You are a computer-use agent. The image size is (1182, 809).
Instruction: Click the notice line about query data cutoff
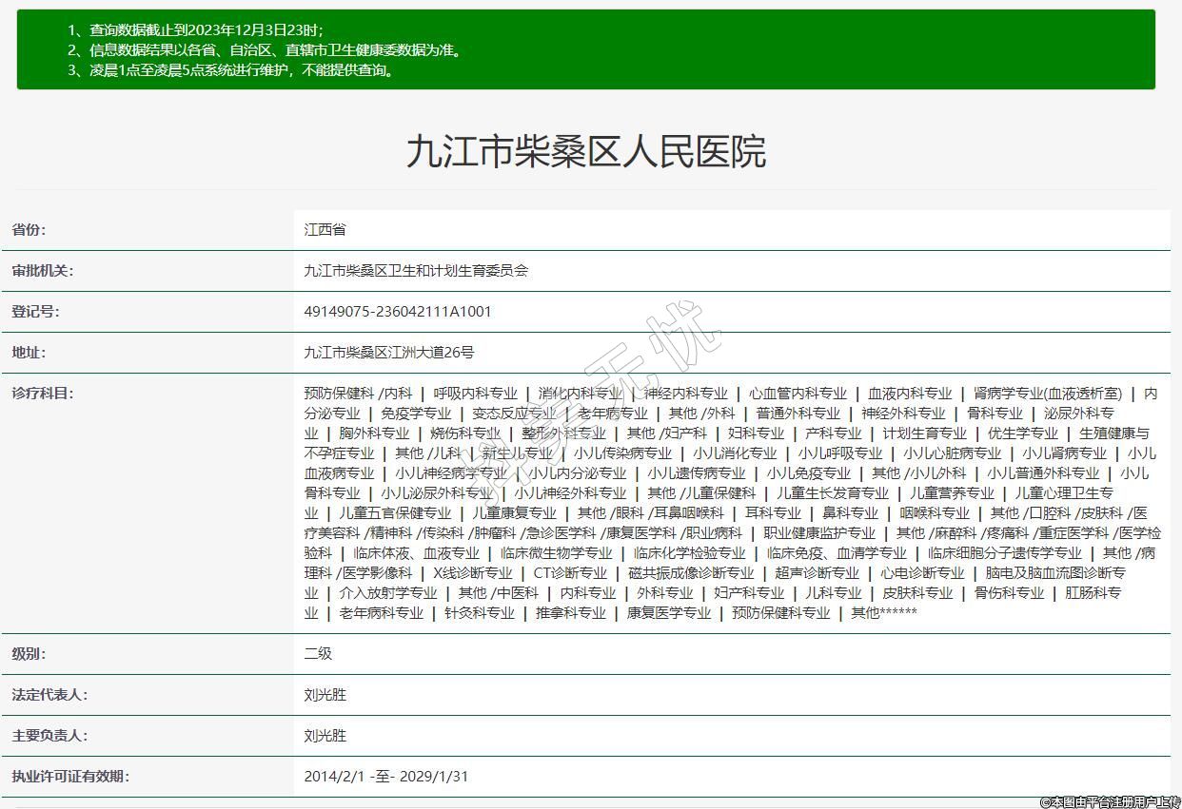(x=195, y=30)
